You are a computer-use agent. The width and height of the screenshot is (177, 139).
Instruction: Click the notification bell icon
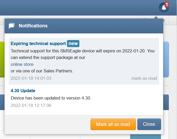pos(164,8)
